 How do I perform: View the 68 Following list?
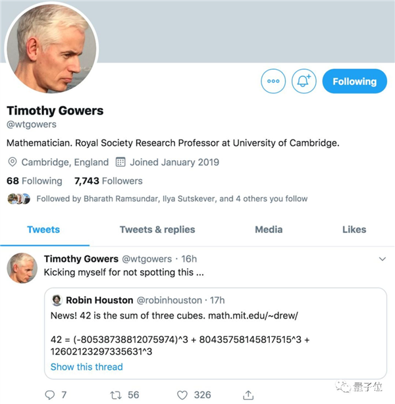tap(34, 180)
